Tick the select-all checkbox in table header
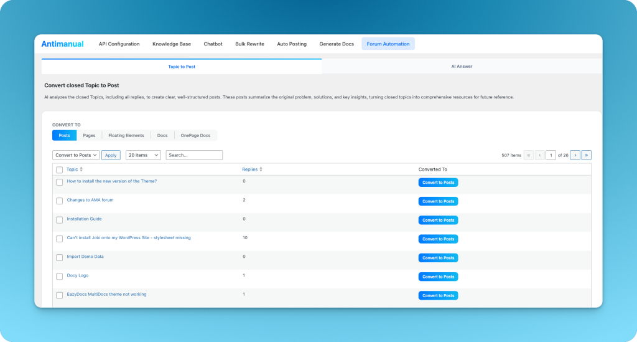Viewport: 637px width, 342px height. (x=59, y=169)
